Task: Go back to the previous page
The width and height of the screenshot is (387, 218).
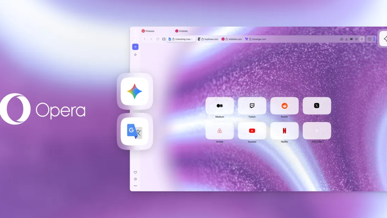Action: click(145, 39)
